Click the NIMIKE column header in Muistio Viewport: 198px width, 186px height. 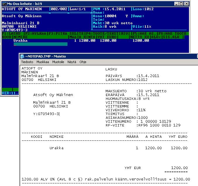pos(56,137)
